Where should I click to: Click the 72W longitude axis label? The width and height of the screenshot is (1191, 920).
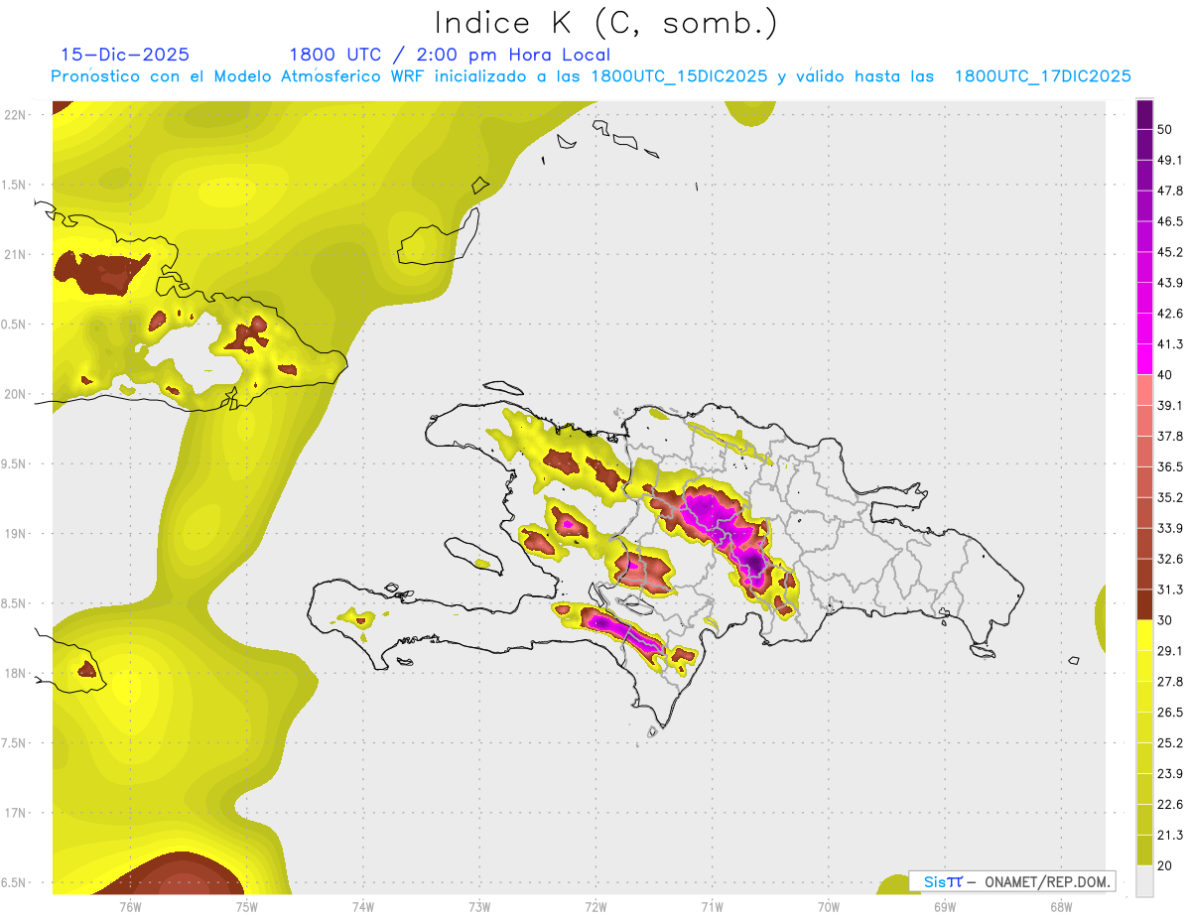[595, 906]
